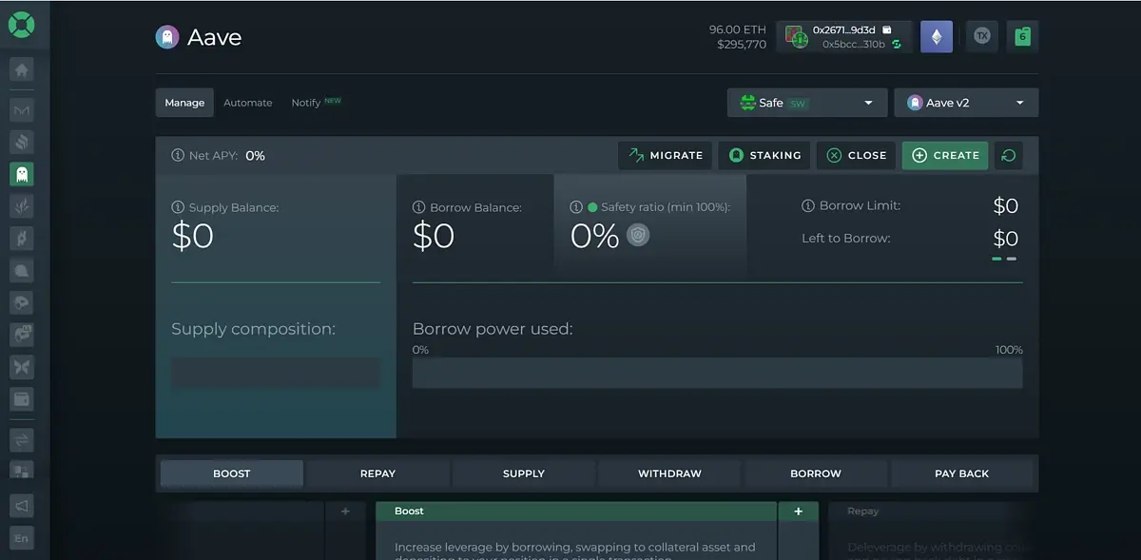Click the megaphone announcements icon in sidebar
Viewport: 1141px width, 560px height.
coord(22,505)
